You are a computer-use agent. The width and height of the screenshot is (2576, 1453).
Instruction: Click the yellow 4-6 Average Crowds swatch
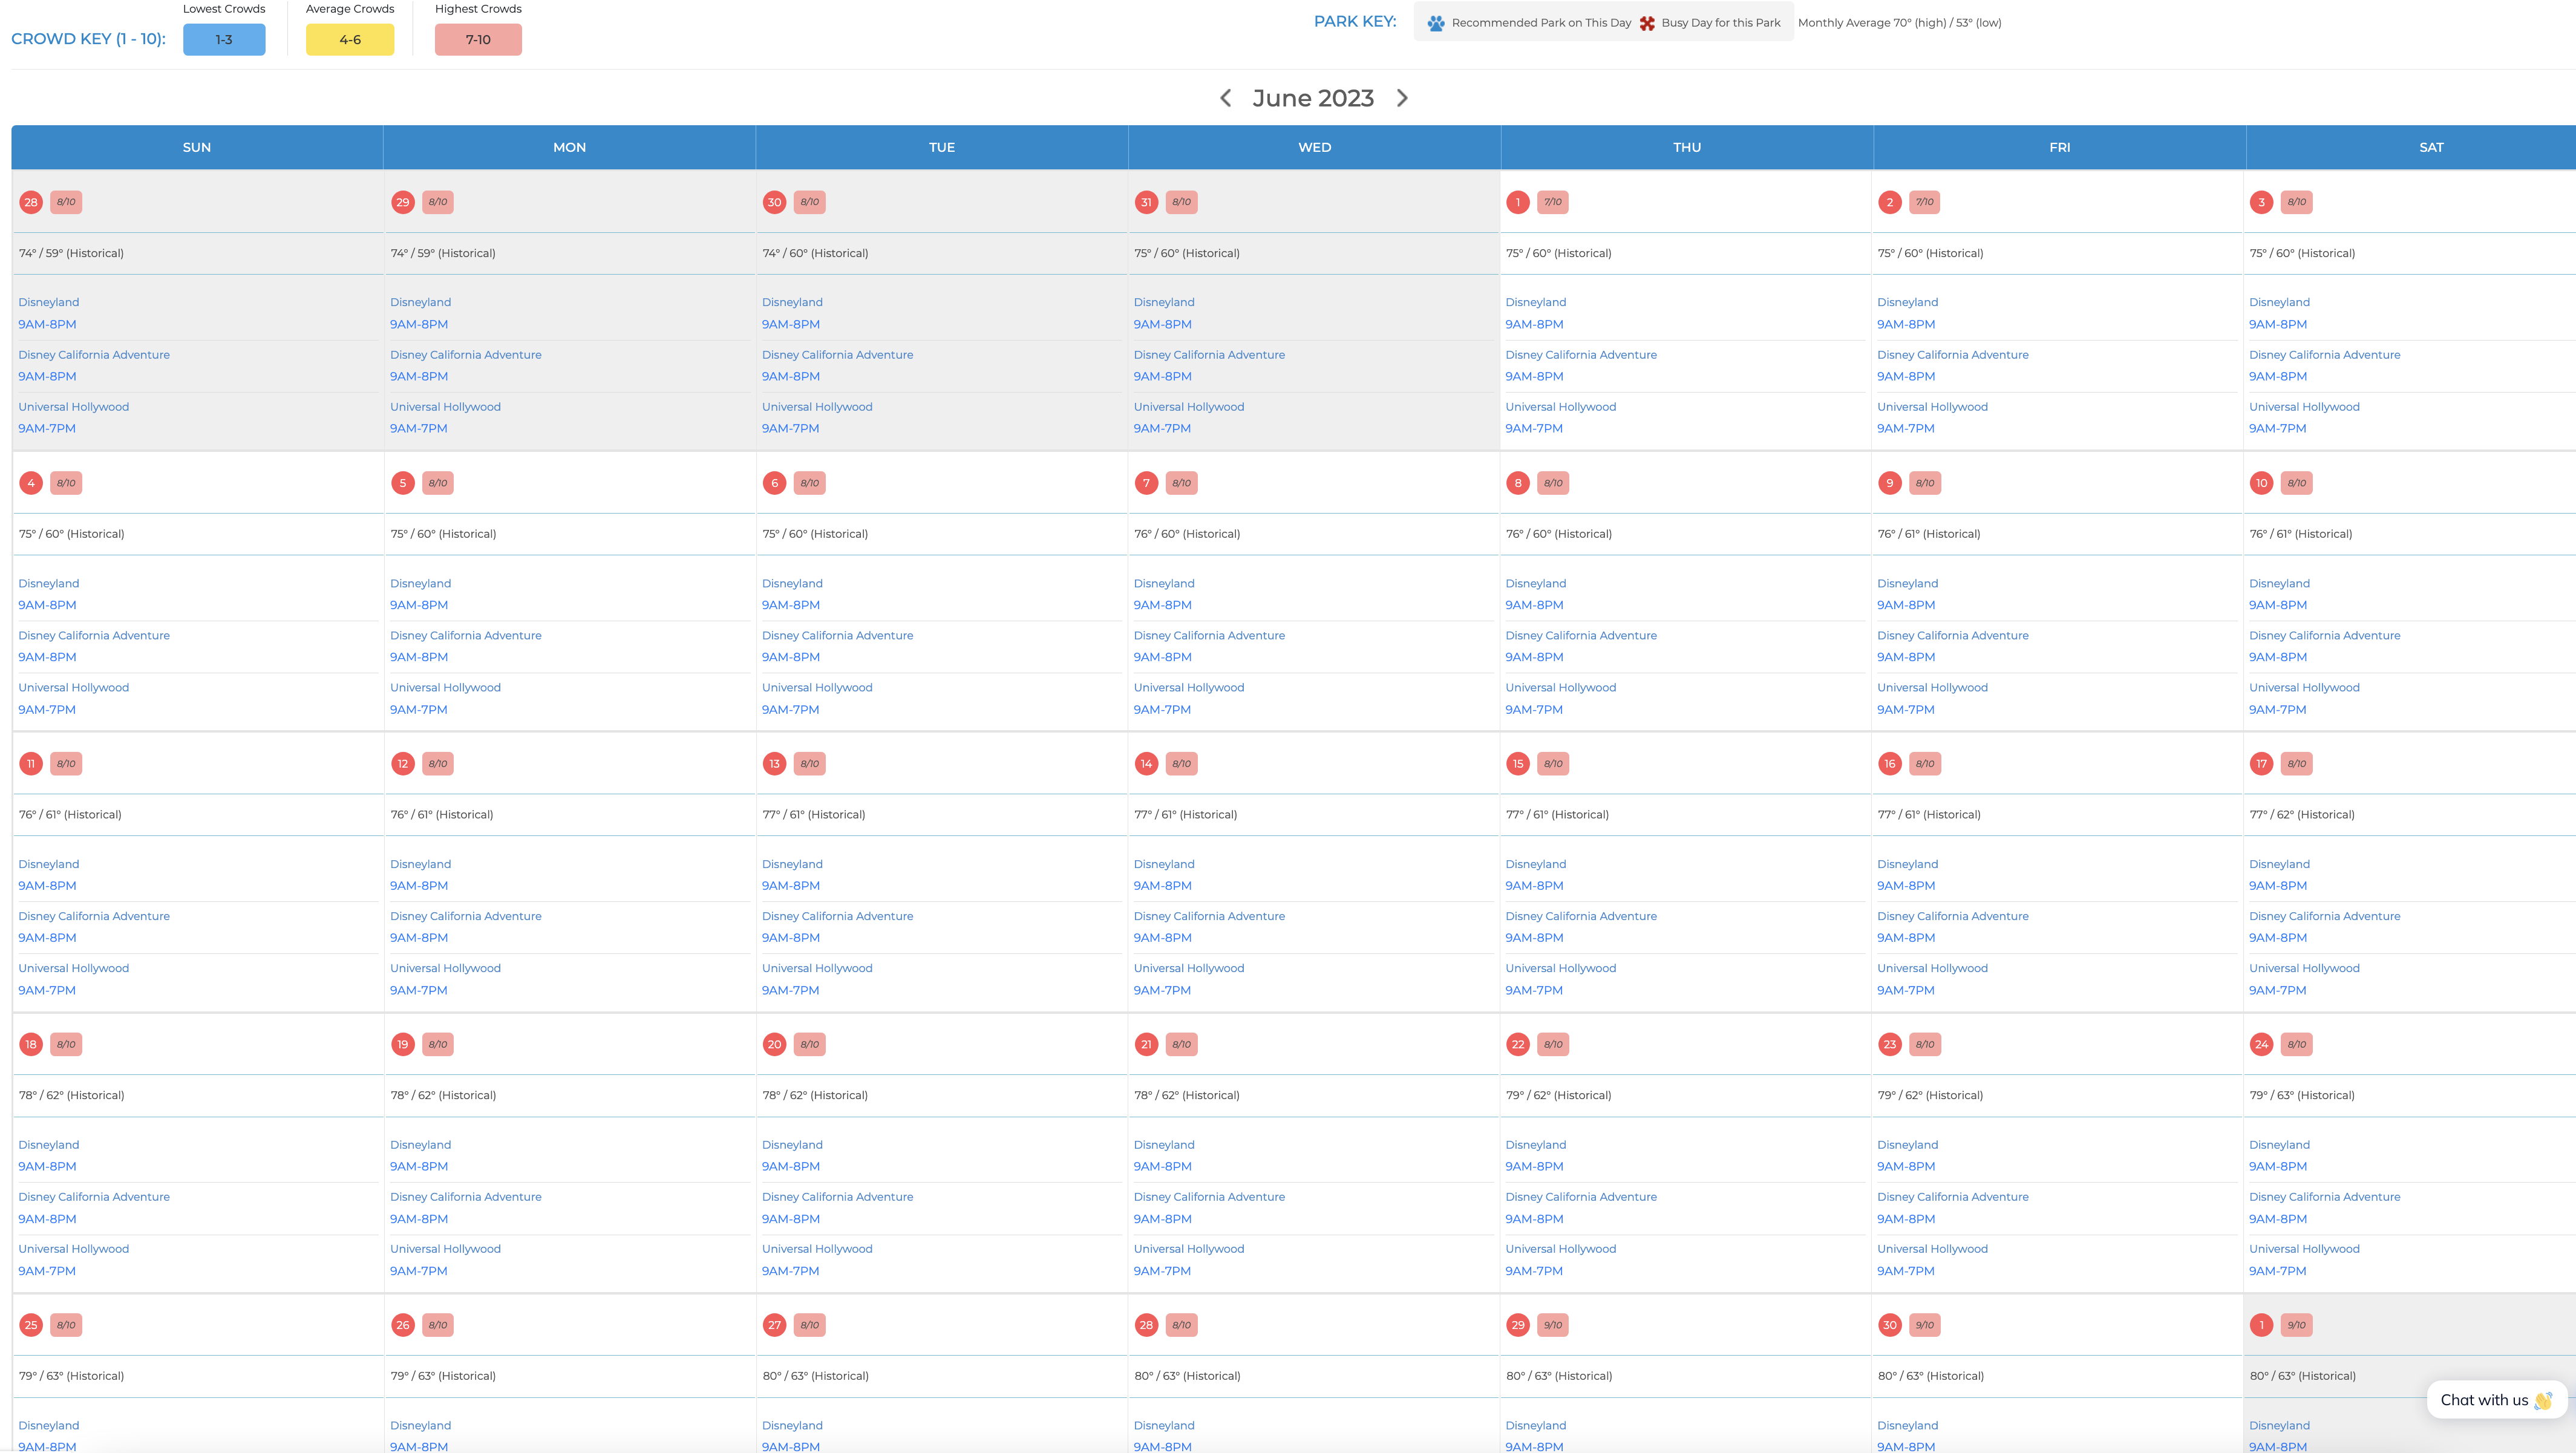tap(350, 40)
